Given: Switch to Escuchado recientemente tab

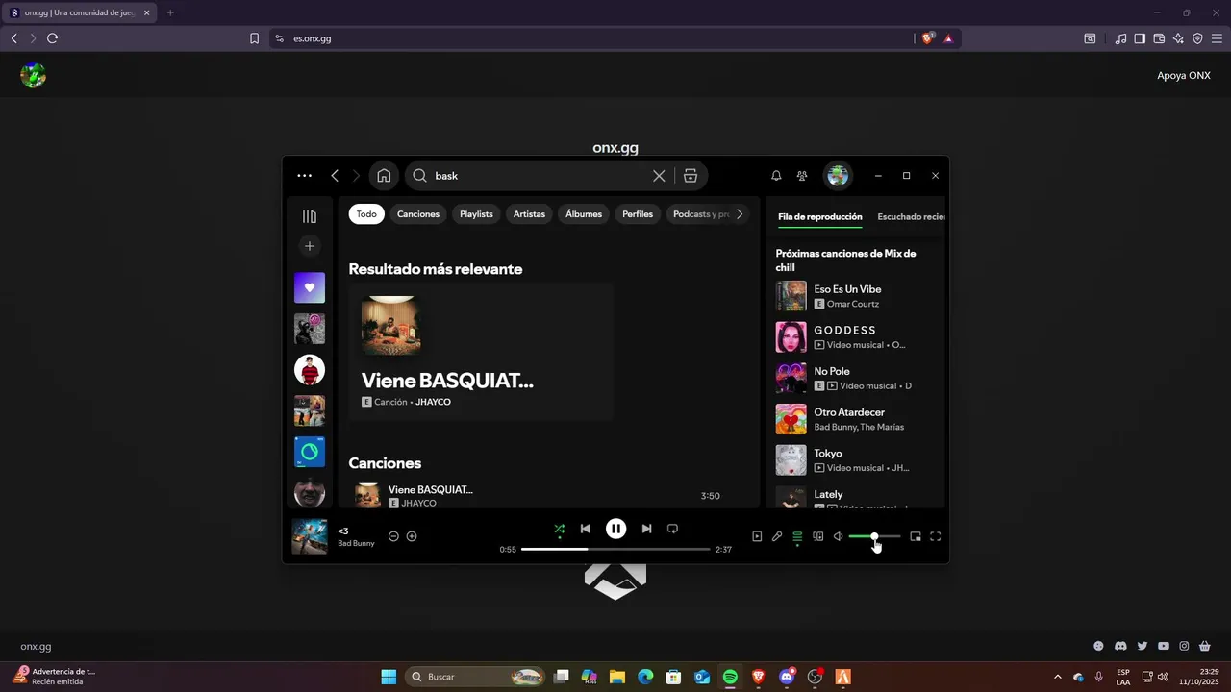Looking at the screenshot, I should click(911, 217).
